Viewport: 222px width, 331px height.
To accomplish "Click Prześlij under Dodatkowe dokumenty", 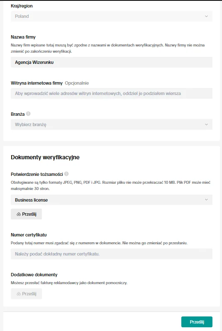I will point(26,294).
